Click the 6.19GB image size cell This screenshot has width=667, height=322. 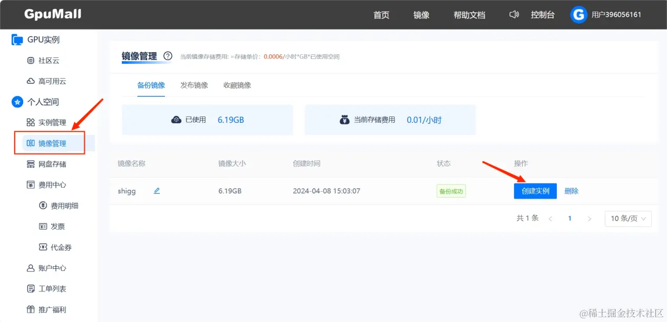tap(230, 191)
